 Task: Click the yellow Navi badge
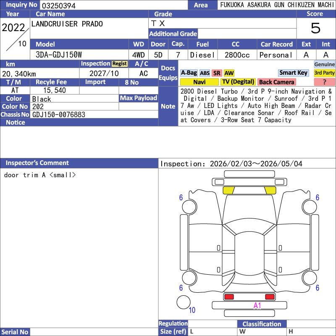(x=199, y=82)
